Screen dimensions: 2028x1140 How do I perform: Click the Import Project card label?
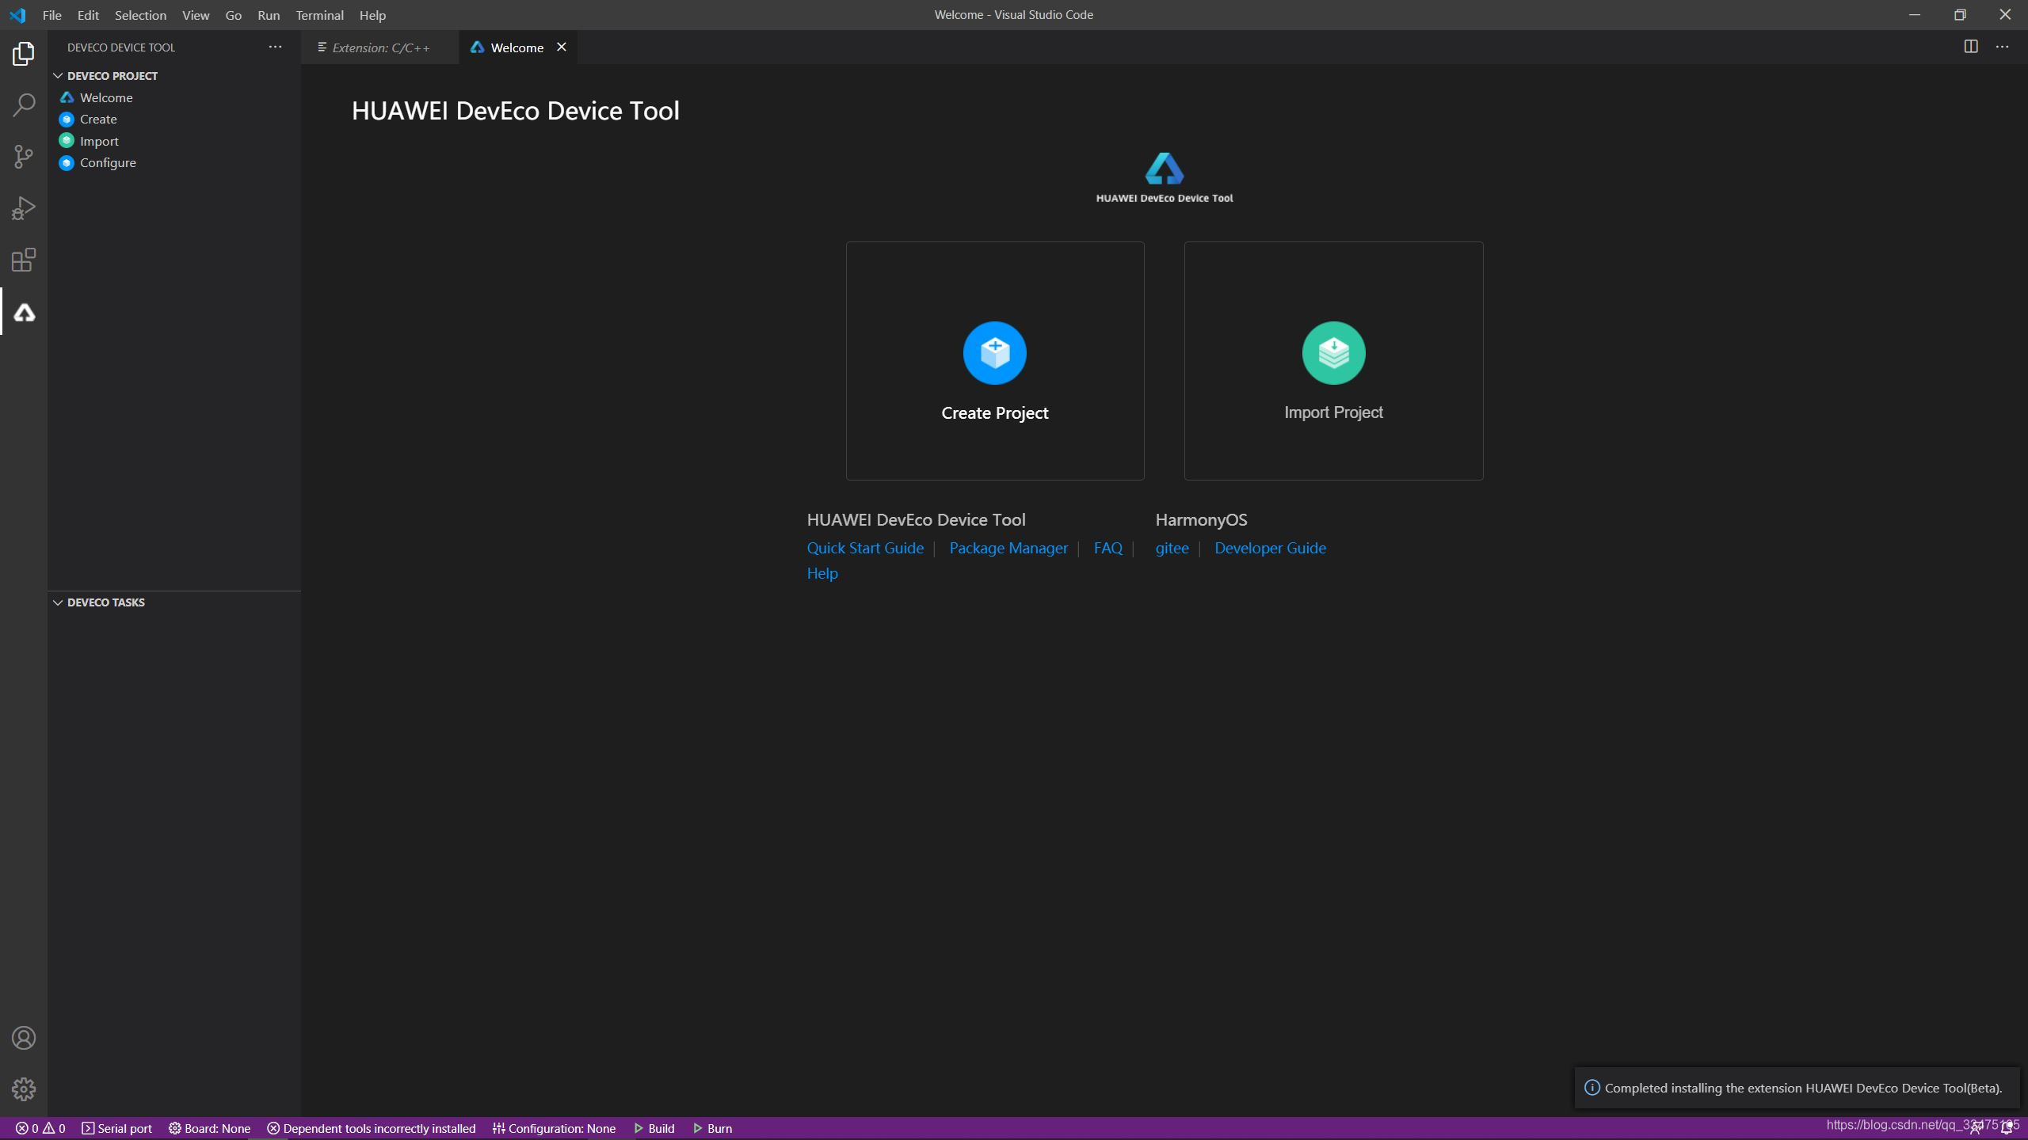pyautogui.click(x=1333, y=412)
